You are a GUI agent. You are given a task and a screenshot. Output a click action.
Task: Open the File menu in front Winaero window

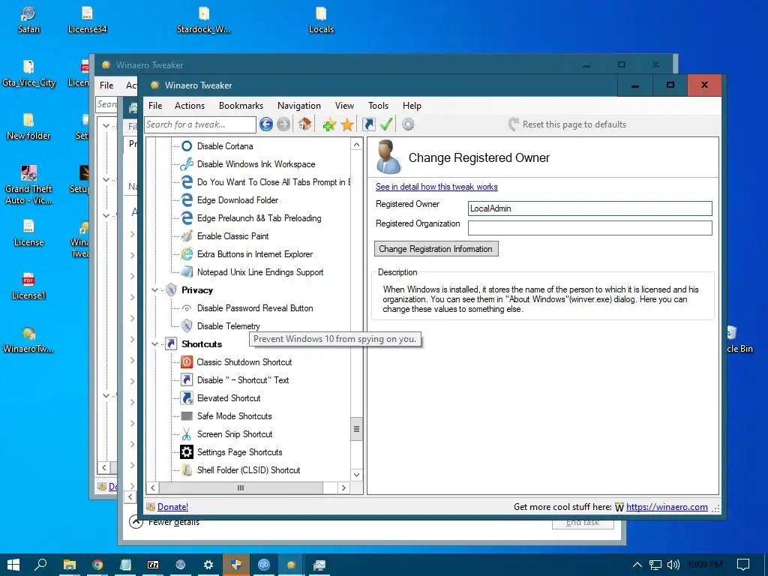click(x=155, y=105)
